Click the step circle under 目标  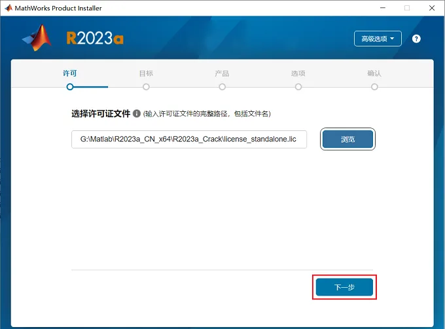pyautogui.click(x=146, y=87)
